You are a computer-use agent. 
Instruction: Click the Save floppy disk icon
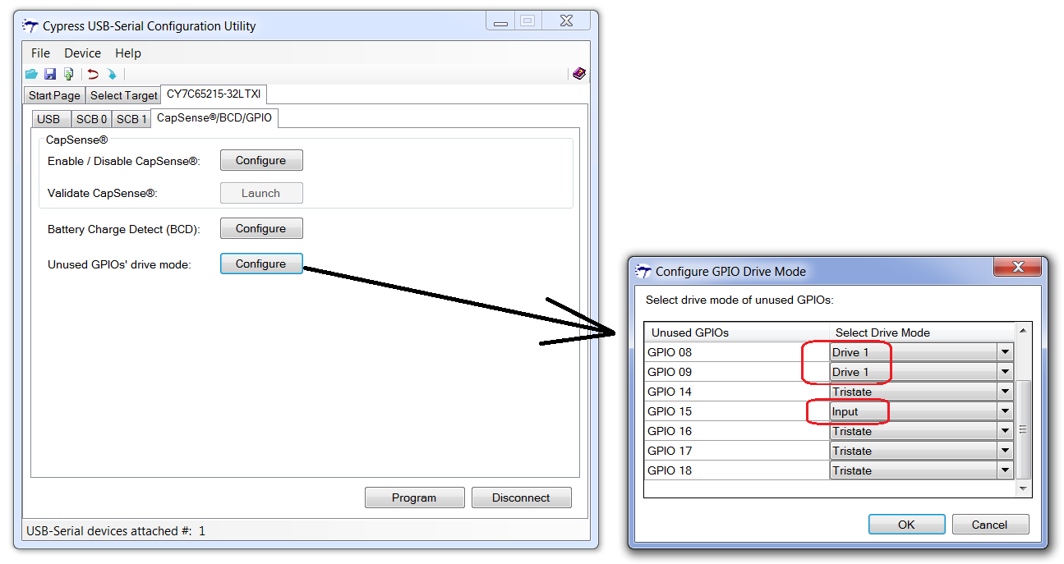(50, 74)
